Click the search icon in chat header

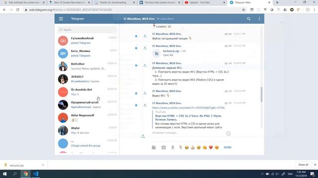point(248,19)
